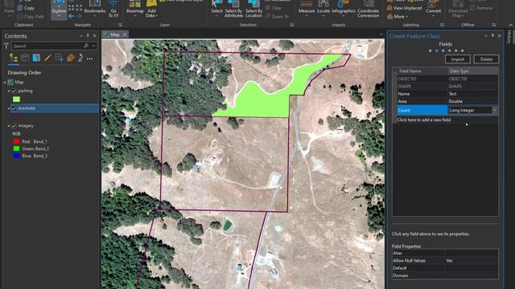Viewport: 515px width, 289px height.
Task: Select the Area field name cell
Action: [422, 102]
